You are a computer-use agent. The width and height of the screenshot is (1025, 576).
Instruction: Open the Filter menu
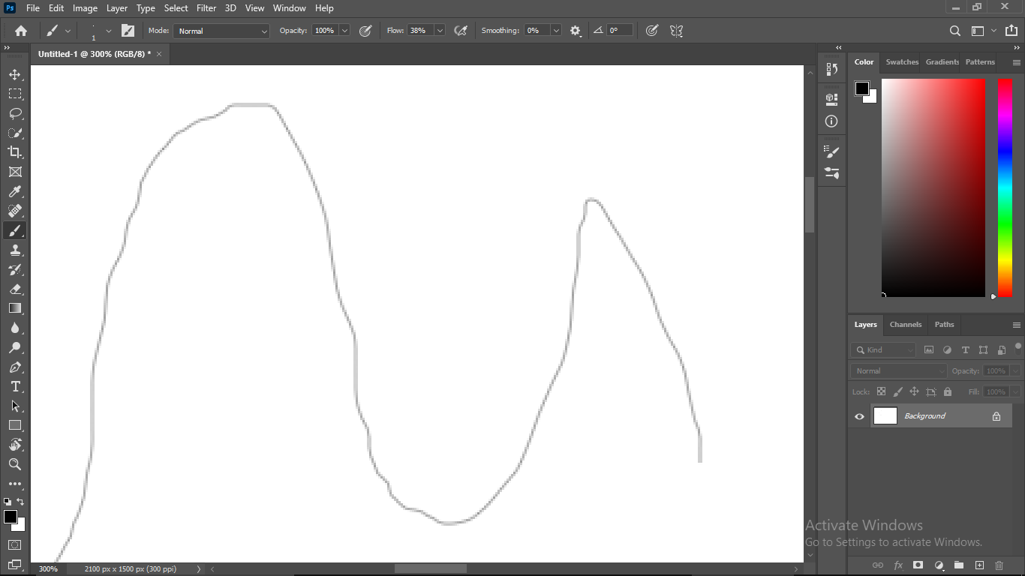click(206, 8)
